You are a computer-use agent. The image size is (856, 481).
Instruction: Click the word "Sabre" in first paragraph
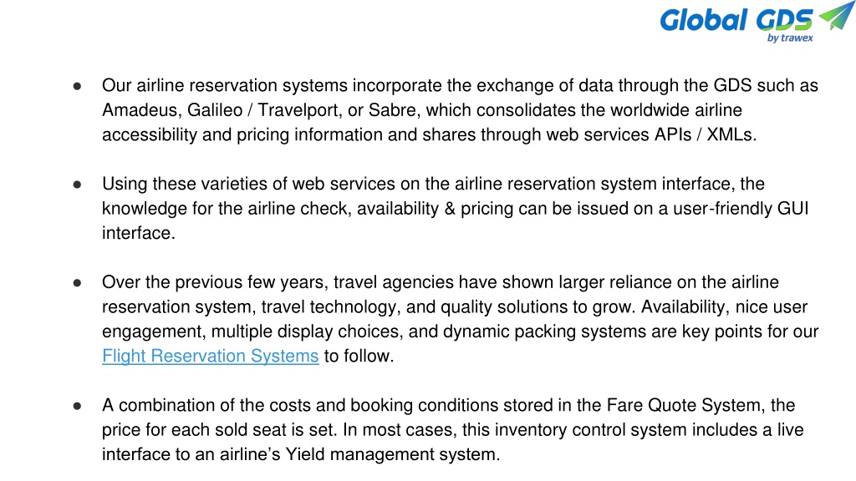[393, 110]
